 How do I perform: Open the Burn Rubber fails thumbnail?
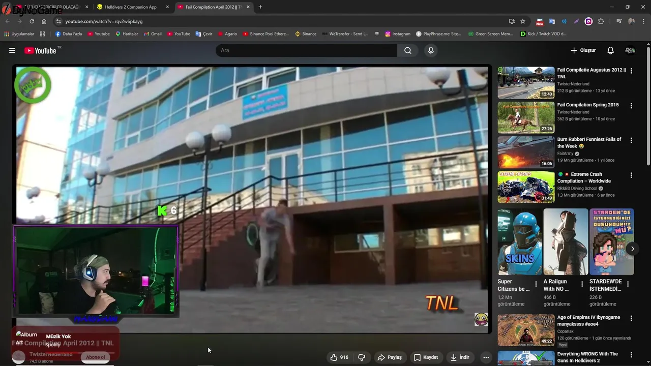pyautogui.click(x=526, y=152)
